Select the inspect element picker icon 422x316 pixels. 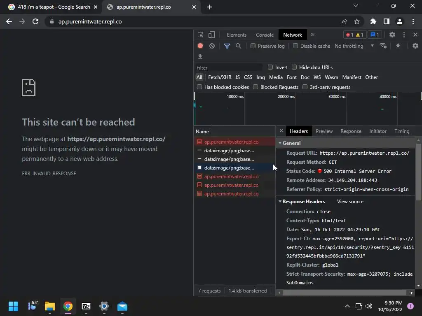click(200, 35)
